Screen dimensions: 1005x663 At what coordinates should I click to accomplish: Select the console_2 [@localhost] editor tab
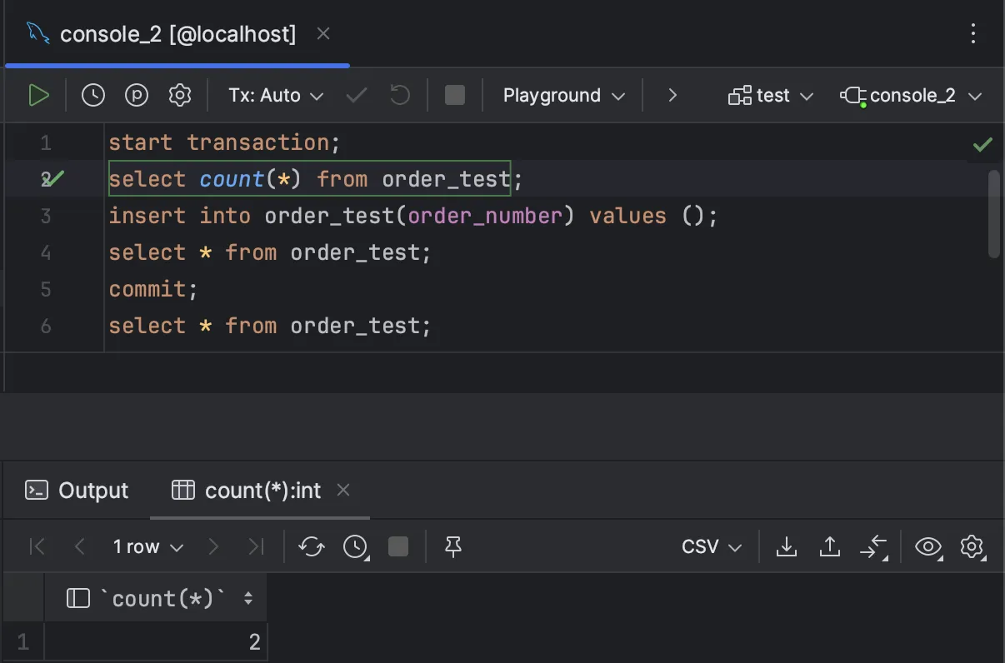(x=177, y=34)
